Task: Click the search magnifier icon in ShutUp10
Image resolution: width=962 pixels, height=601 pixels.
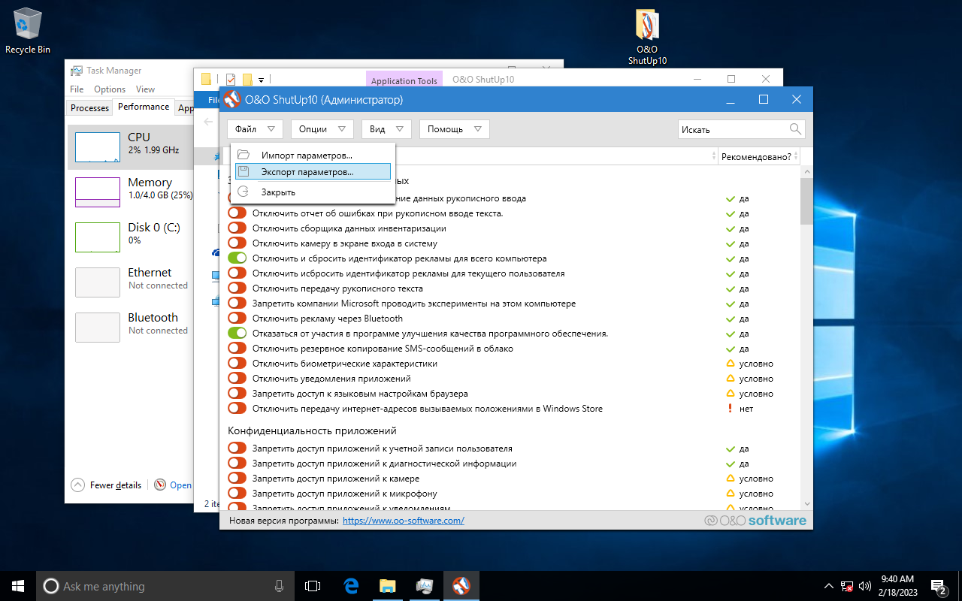Action: [796, 129]
